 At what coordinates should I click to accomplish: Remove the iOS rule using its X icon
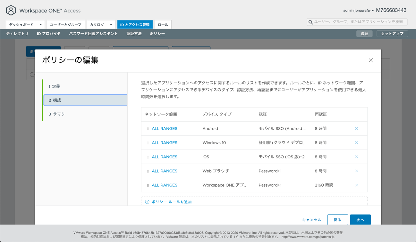[356, 157]
